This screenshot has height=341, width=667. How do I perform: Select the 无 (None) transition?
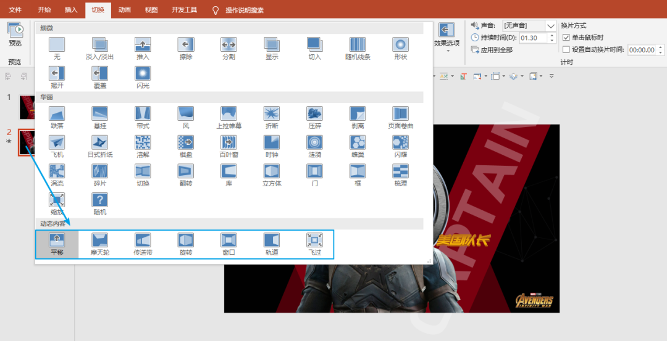[57, 49]
